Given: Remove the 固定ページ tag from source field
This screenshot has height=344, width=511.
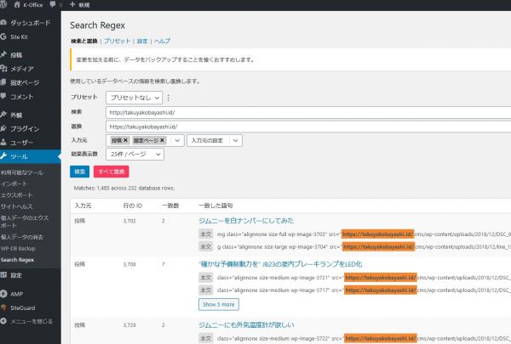Looking at the screenshot, I should [x=163, y=140].
